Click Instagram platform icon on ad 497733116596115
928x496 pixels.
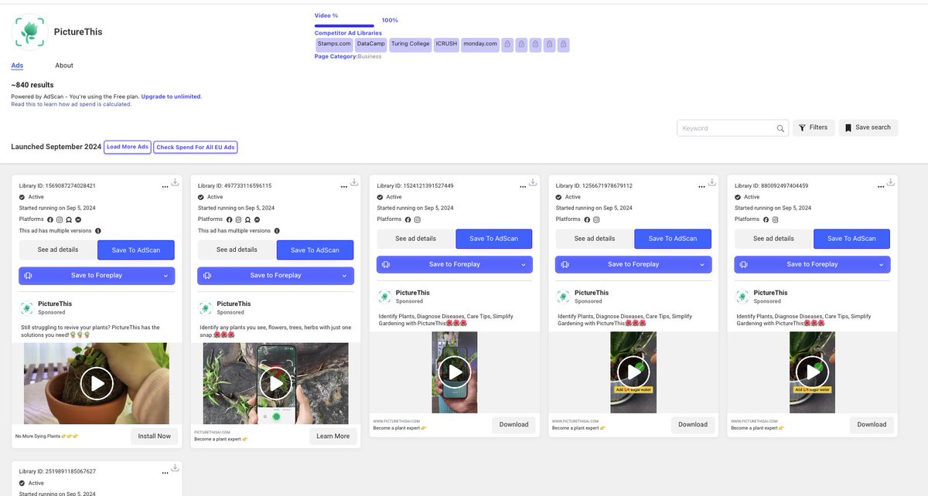click(x=239, y=219)
